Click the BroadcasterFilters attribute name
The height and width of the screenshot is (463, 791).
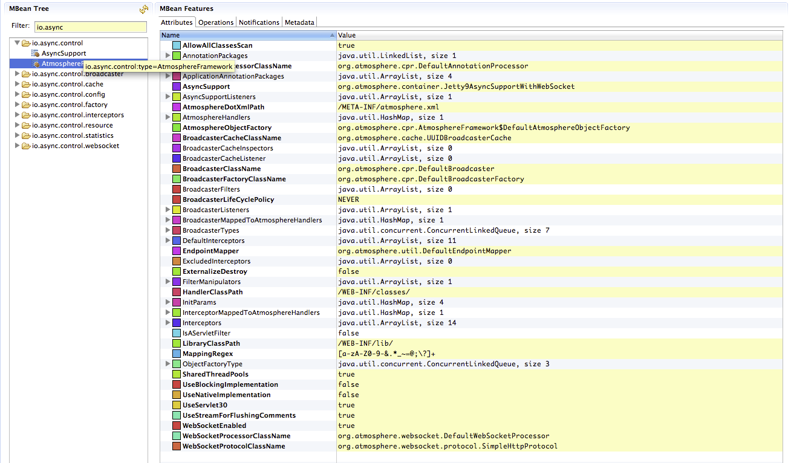click(x=211, y=189)
